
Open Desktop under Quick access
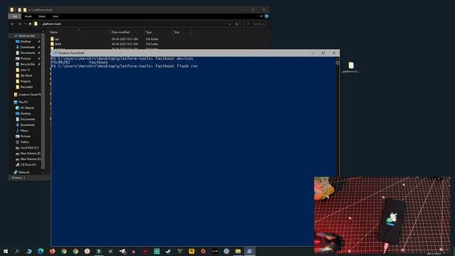[x=26, y=41]
